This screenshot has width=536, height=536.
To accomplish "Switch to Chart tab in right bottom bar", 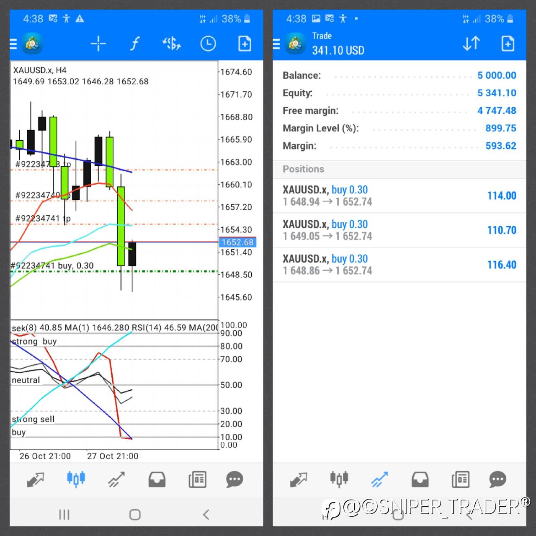I will point(339,479).
